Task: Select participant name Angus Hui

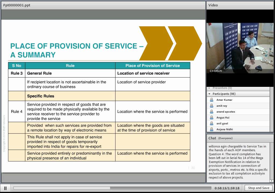Action: (223, 117)
